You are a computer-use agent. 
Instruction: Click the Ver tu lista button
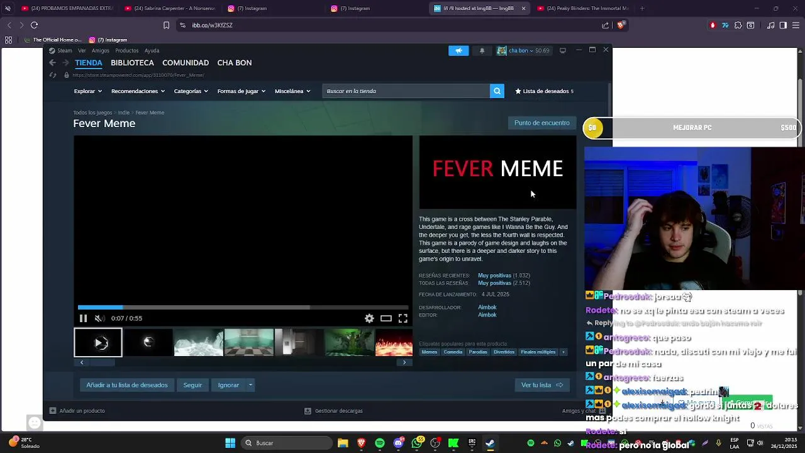pos(542,385)
